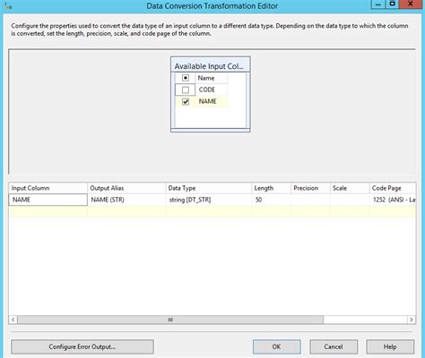Click the application icon in title bar
The height and width of the screenshot is (358, 425).
pyautogui.click(x=8, y=5)
